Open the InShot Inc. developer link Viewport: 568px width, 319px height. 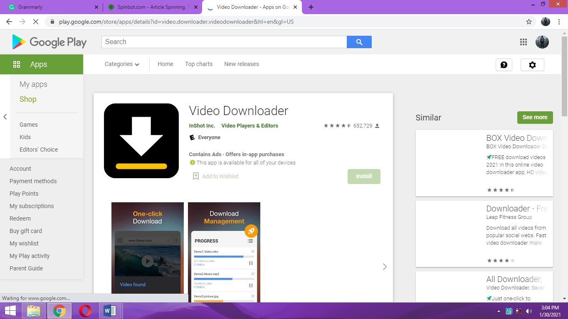tap(202, 126)
